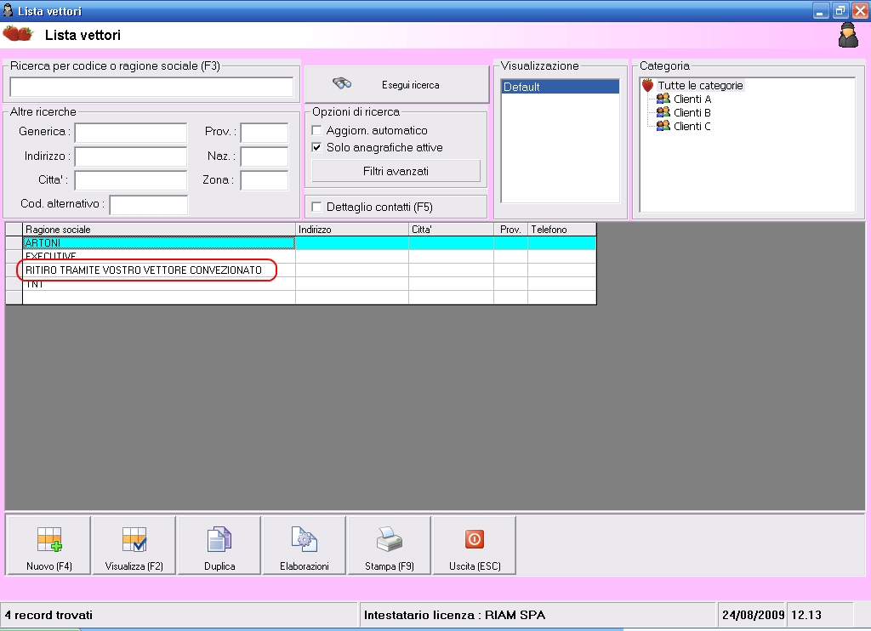This screenshot has height=631, width=871.
Task: Click the people icon next to Clienti B
Action: [663, 112]
